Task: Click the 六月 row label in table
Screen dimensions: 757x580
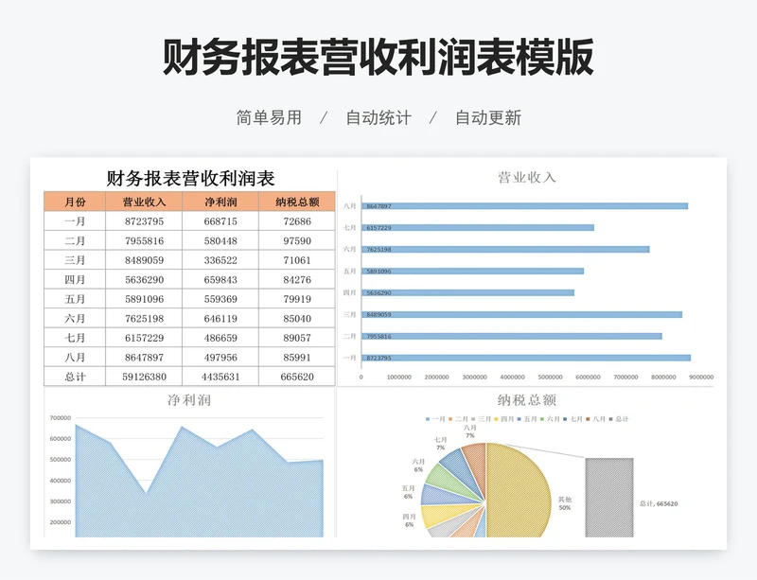Action: (75, 318)
